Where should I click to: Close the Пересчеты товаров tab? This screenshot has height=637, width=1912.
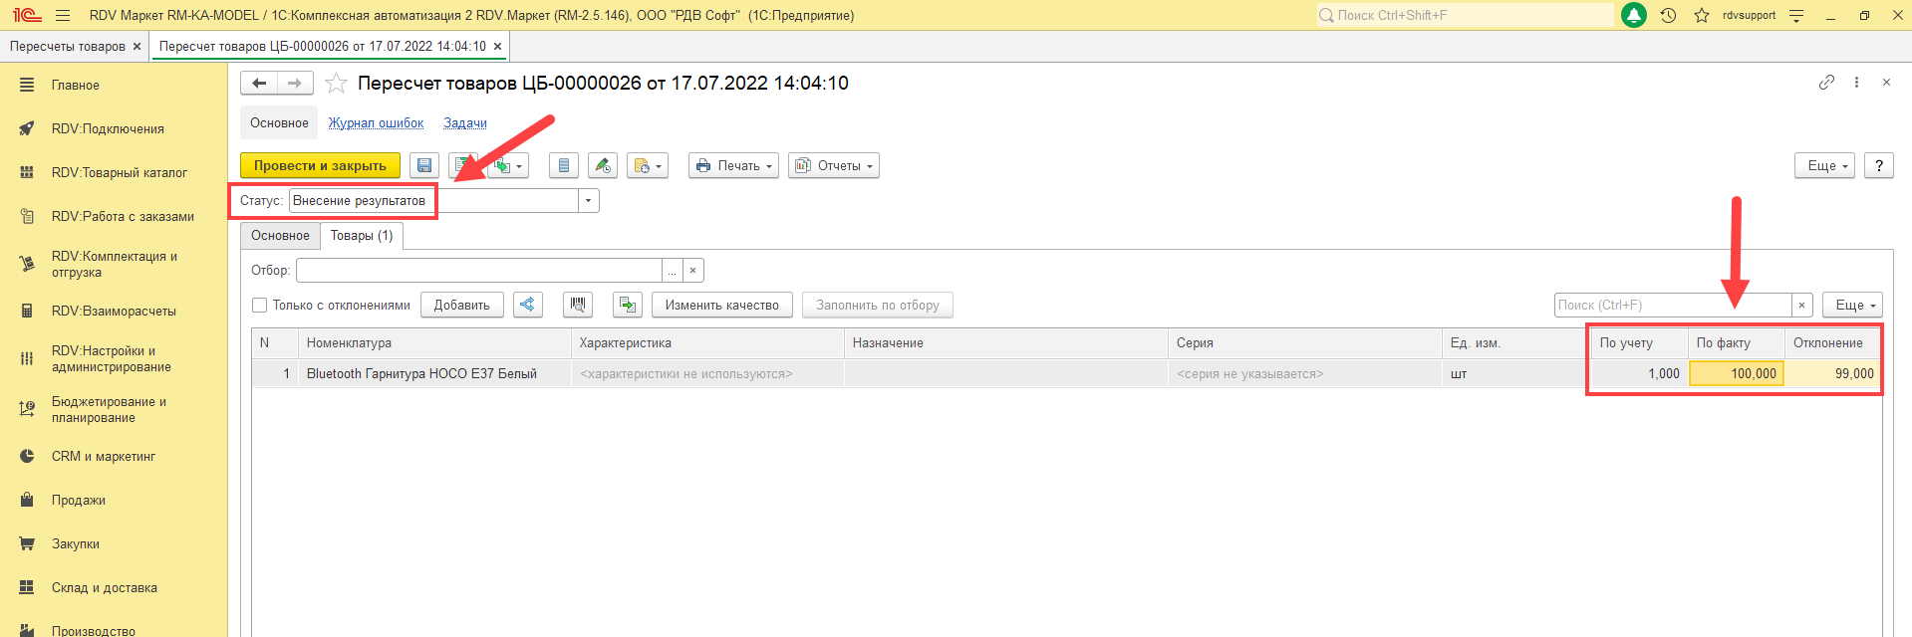(x=137, y=47)
